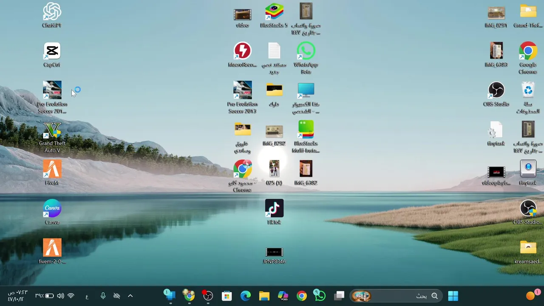Open WhatsApp from the taskbar
The width and height of the screenshot is (544, 306).
pyautogui.click(x=320, y=296)
